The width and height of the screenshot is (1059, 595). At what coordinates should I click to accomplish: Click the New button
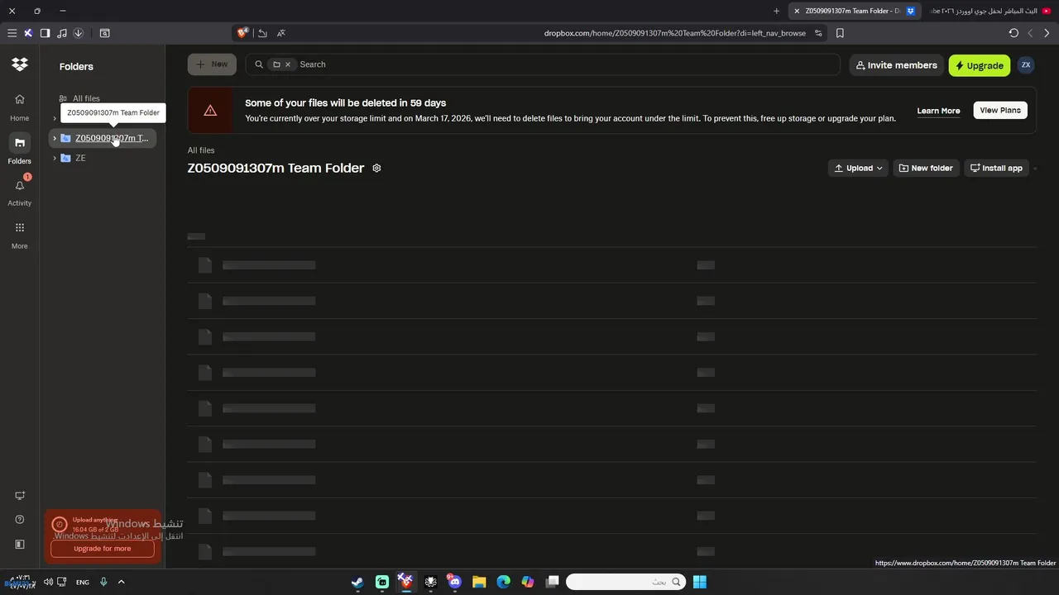click(x=212, y=64)
